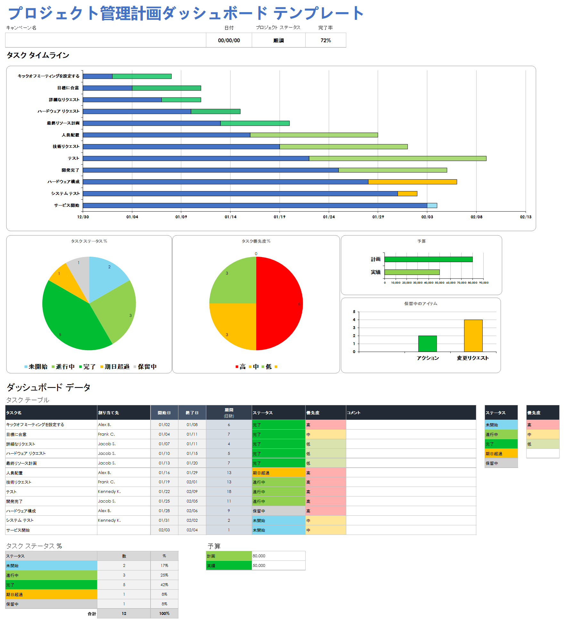
Task: Click the comment cell of 開発完了 row
Action: click(411, 501)
